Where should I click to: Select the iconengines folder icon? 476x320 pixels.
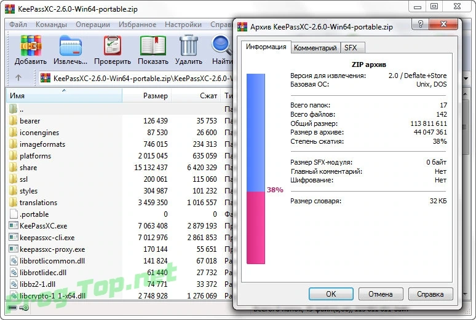[x=13, y=132]
